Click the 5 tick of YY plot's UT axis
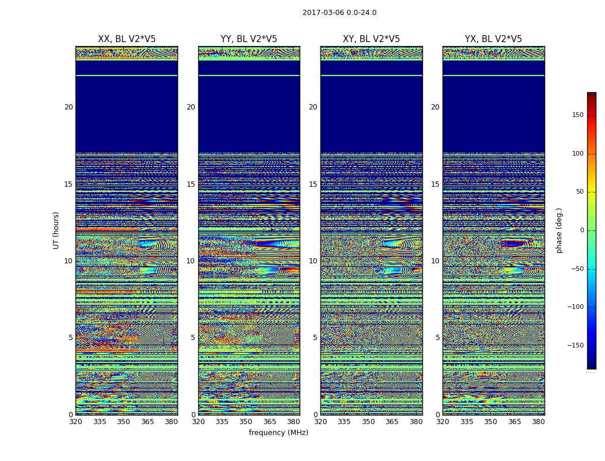 [x=192, y=338]
